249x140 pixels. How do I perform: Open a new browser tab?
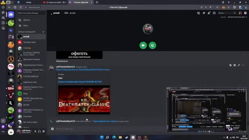point(97,2)
